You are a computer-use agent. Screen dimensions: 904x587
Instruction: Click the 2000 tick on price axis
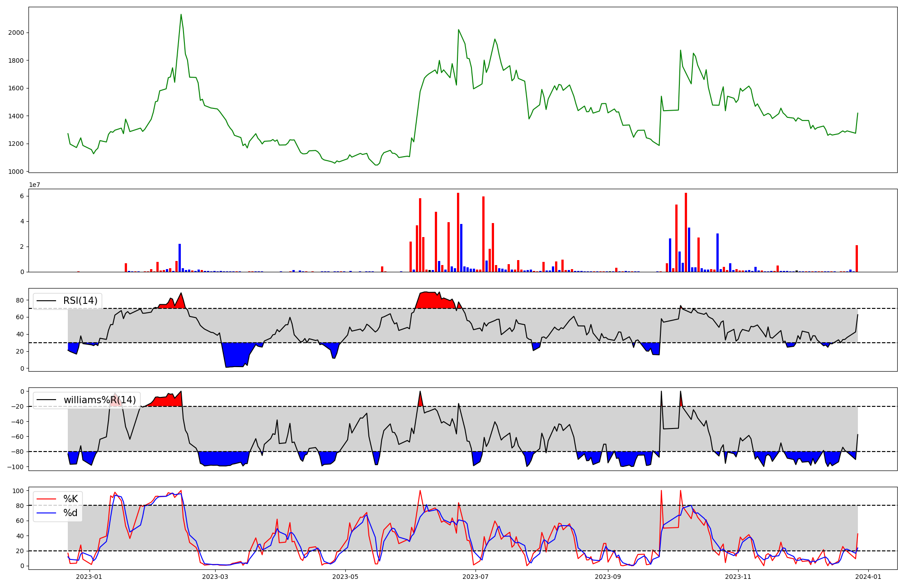tap(16, 33)
